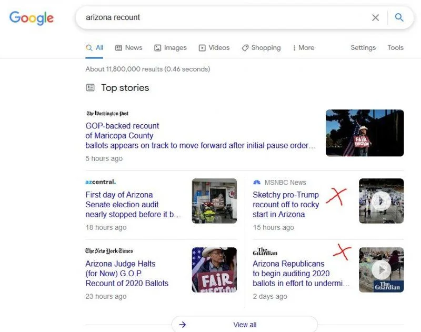The image size is (421, 332).
Task: Click the results count text 'About 11,800,000 results'
Action: coord(124,69)
